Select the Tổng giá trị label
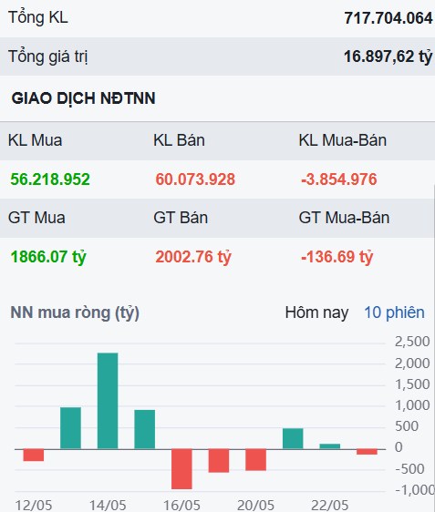 point(47,56)
